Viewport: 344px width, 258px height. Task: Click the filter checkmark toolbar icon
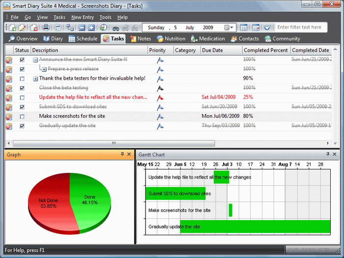click(x=268, y=28)
